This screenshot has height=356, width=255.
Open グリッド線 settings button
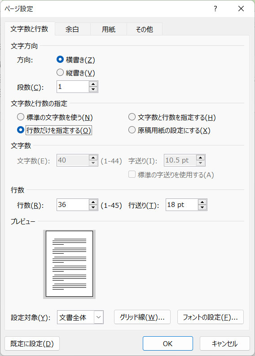142,317
